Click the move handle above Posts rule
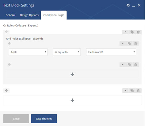Viewport: 145px width, 126px height. click(x=9, y=44)
